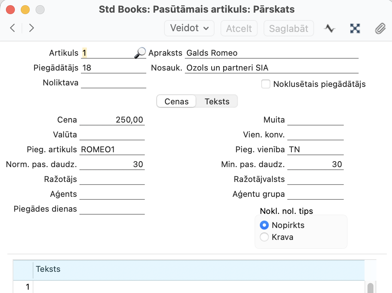Select the Krava radio option
Viewport: 392px width, 293px height.
[x=264, y=237]
